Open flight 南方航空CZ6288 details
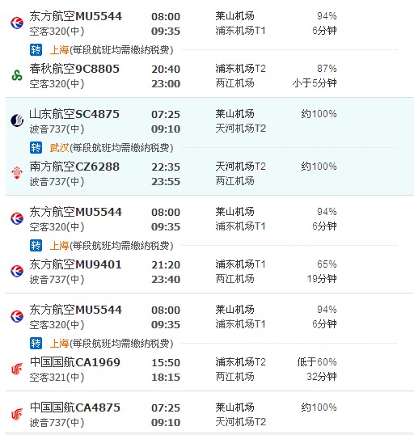 coord(74,167)
